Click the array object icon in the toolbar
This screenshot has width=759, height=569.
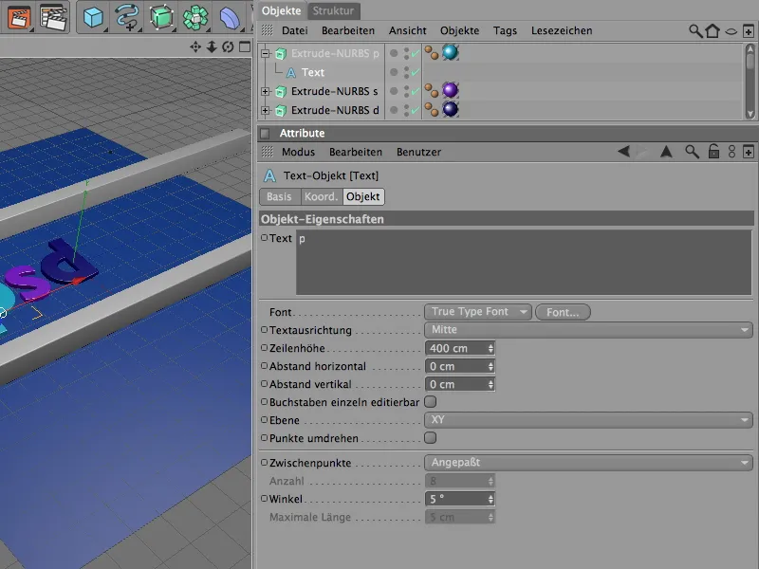click(195, 17)
